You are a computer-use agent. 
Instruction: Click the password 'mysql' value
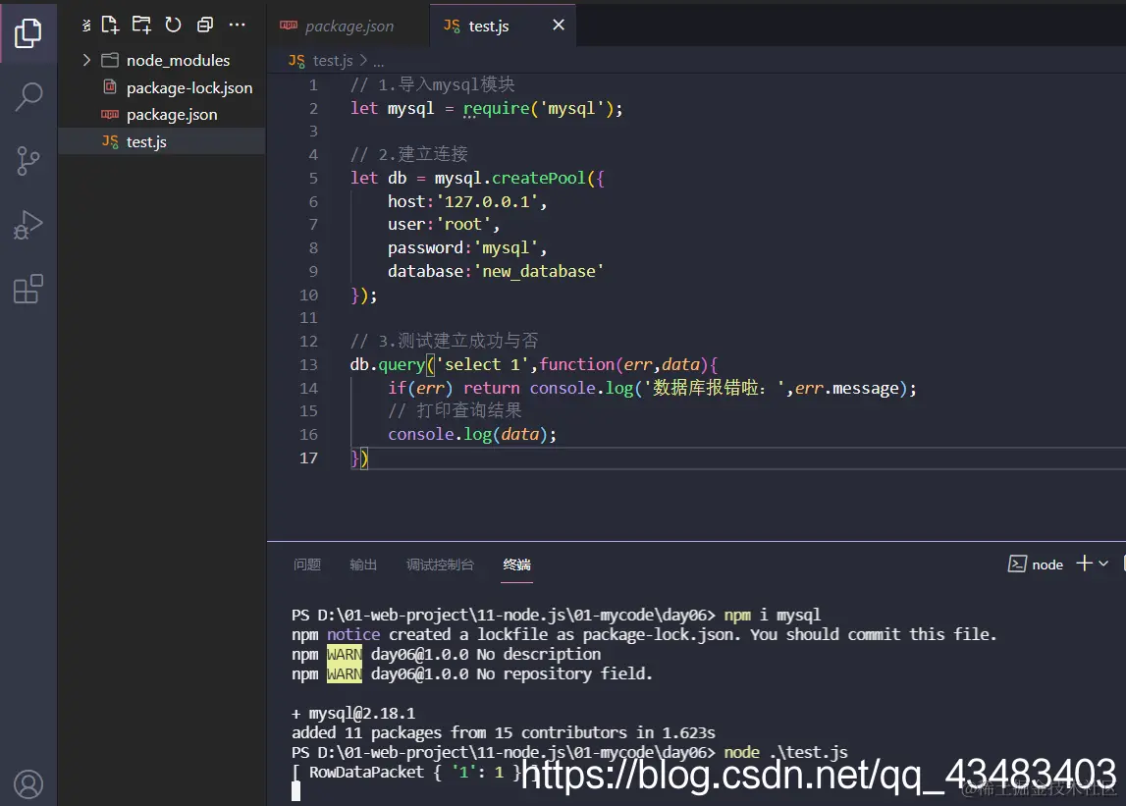[507, 247]
